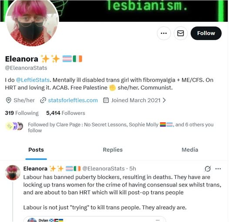The height and width of the screenshot is (222, 229).
Task: Click the link chain icon beside website
Action: tap(43, 100)
